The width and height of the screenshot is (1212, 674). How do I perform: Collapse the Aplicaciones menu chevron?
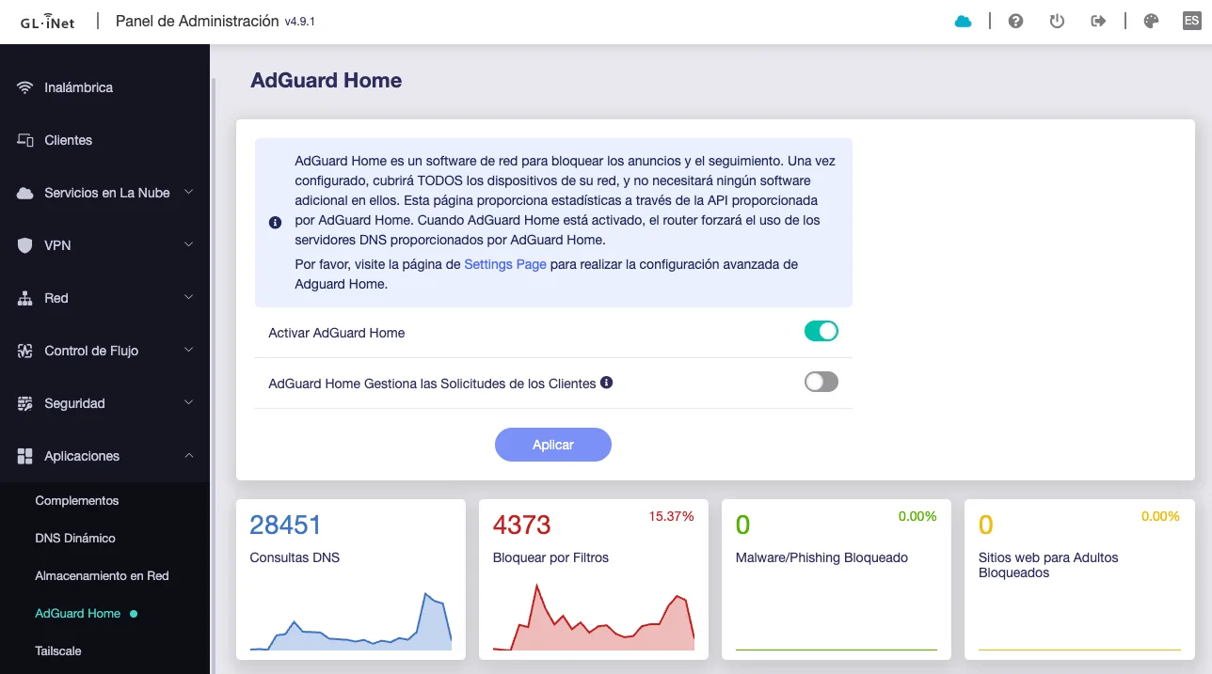189,456
